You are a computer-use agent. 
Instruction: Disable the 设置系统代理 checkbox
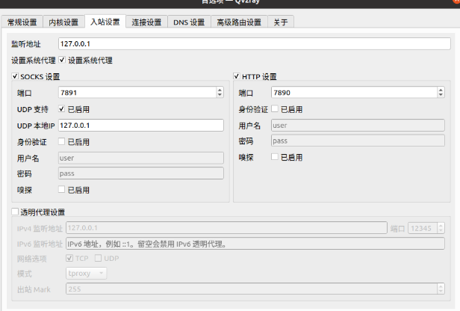click(x=63, y=60)
